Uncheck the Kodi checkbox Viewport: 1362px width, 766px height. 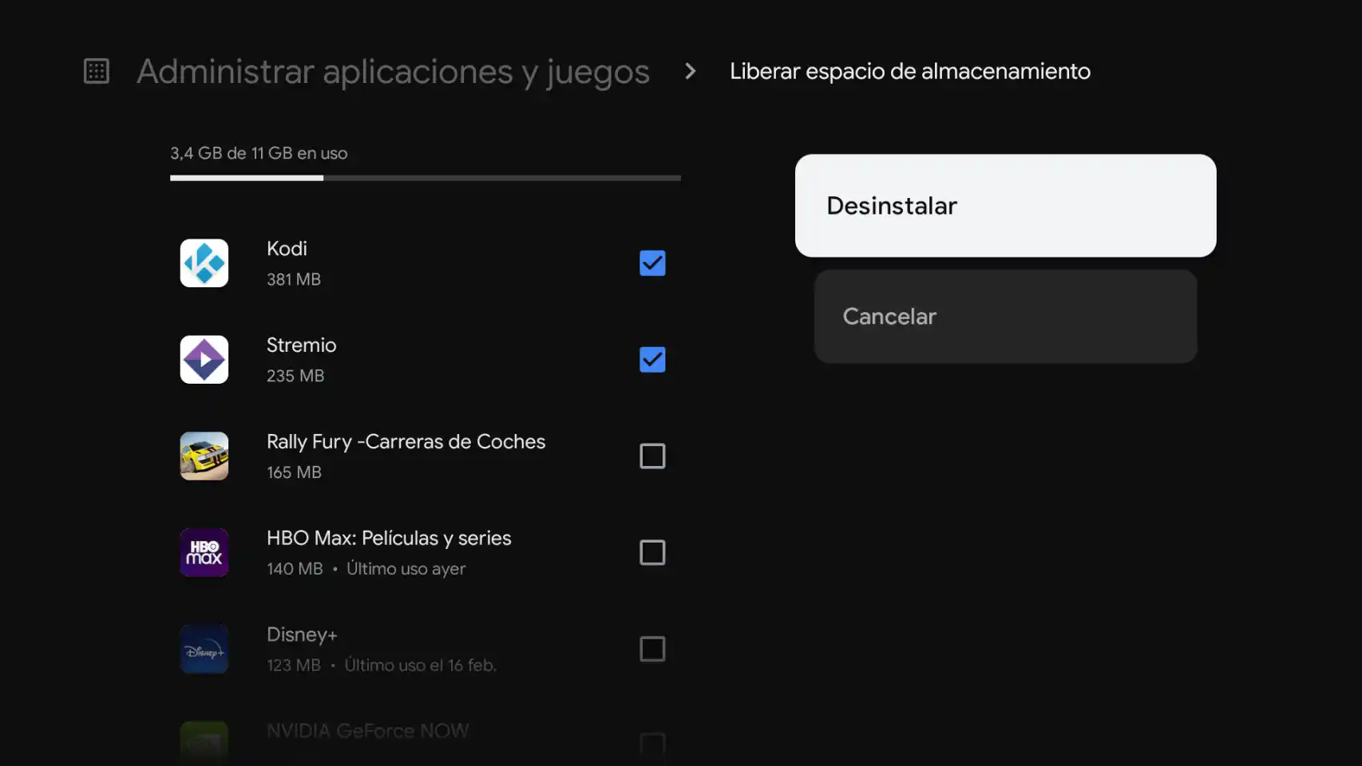(652, 263)
